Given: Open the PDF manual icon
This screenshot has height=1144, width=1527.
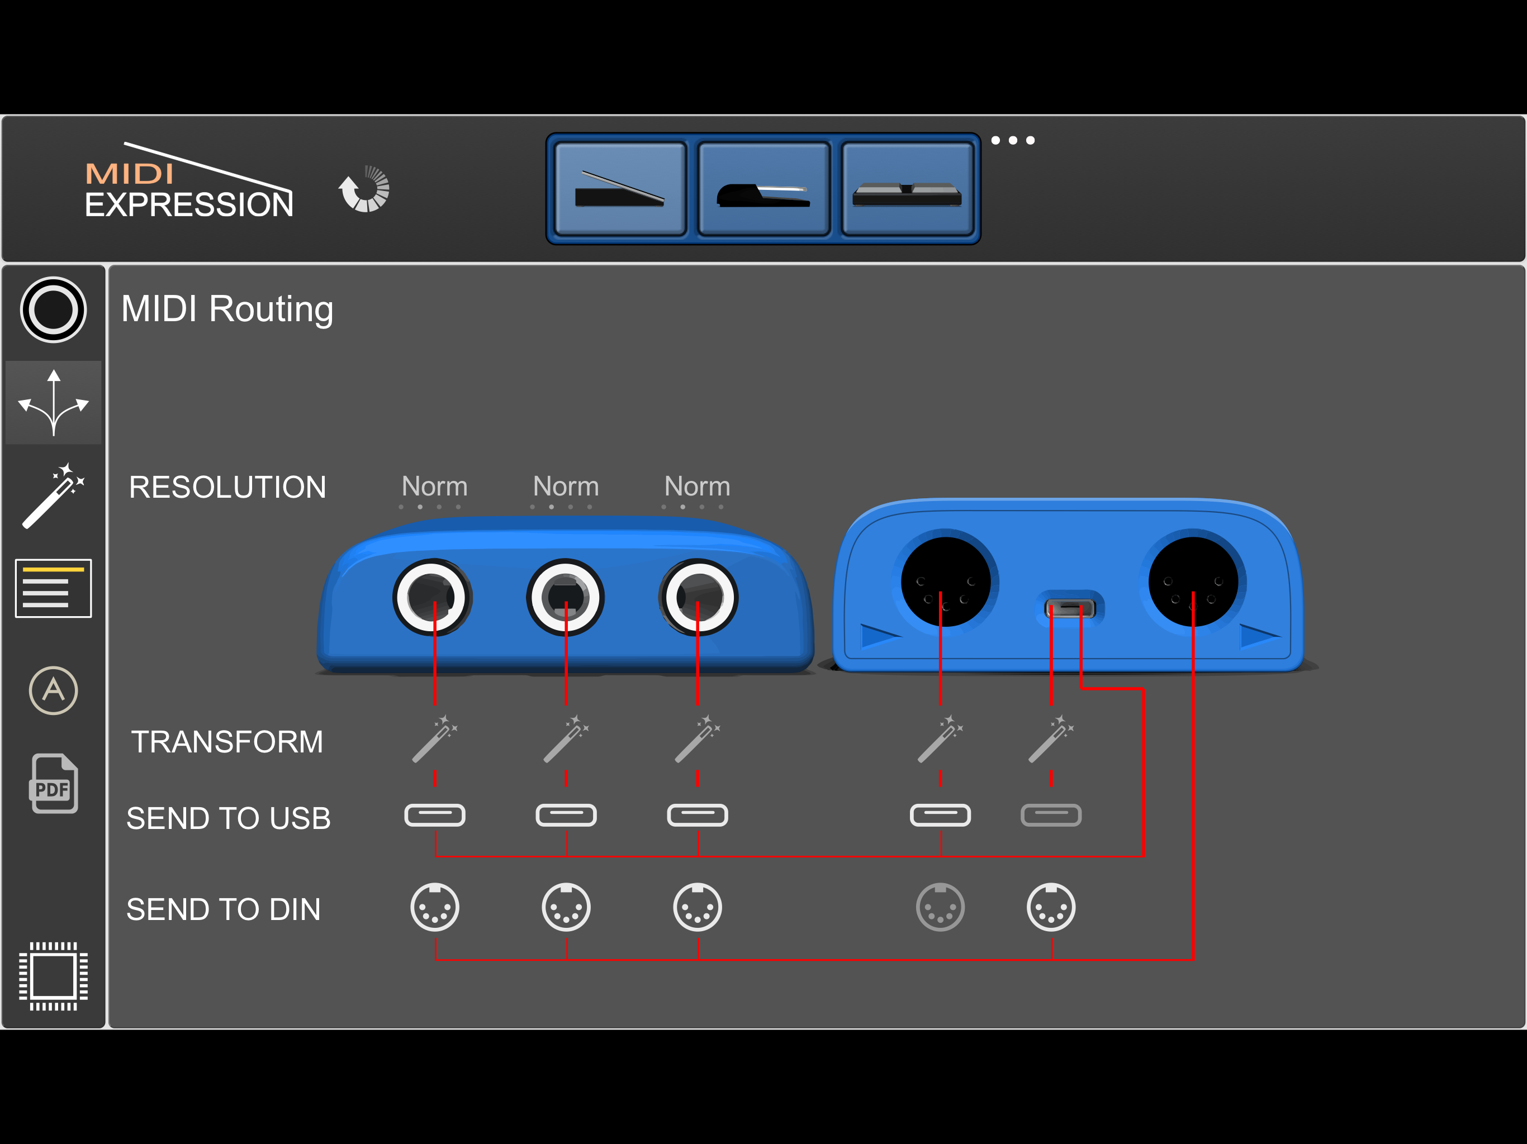Looking at the screenshot, I should (x=53, y=784).
